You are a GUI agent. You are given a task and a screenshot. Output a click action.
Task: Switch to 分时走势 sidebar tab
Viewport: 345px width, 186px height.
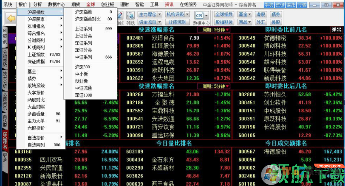pos(5,58)
